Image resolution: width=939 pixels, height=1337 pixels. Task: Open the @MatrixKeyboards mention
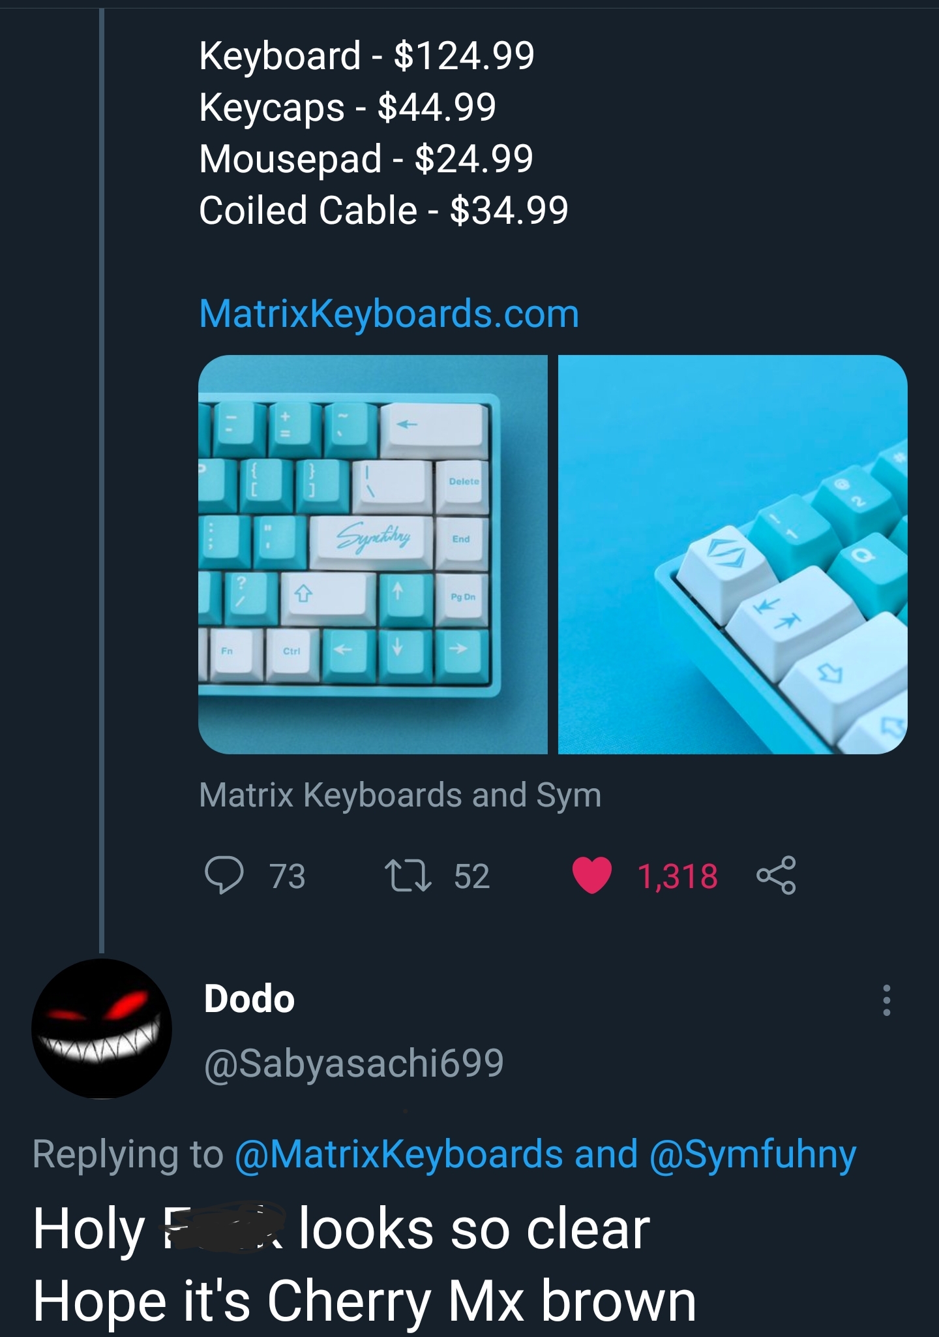pos(398,1154)
